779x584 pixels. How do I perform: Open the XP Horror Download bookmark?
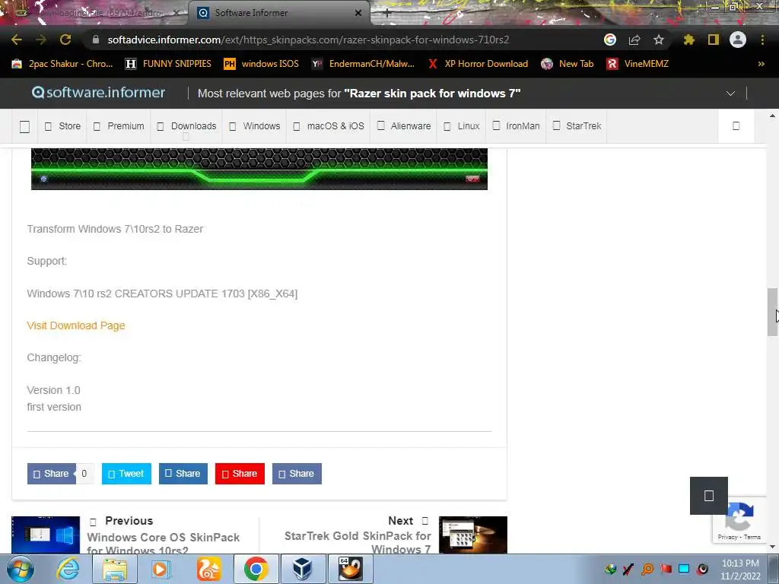coord(479,64)
